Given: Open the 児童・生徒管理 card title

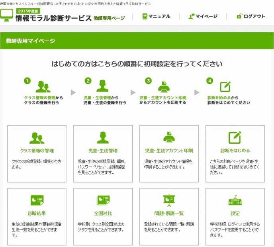Looking at the screenshot, I should (x=103, y=151).
